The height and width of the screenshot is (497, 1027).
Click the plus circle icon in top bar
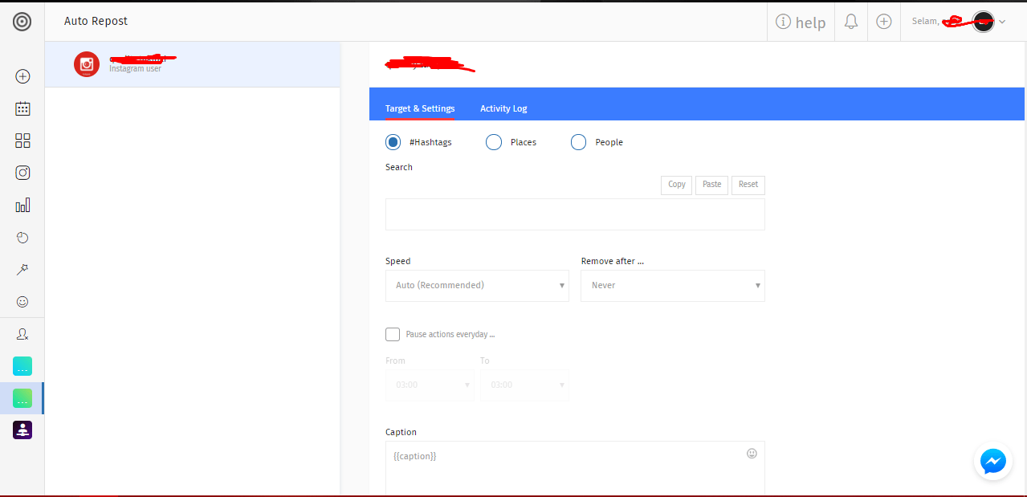coord(884,22)
